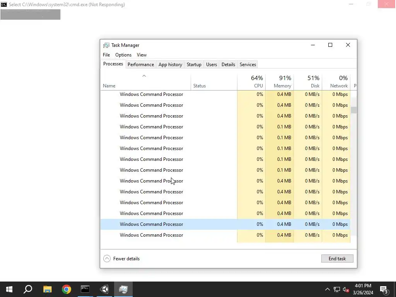Sort by 91% Memory column header

[x=280, y=82]
